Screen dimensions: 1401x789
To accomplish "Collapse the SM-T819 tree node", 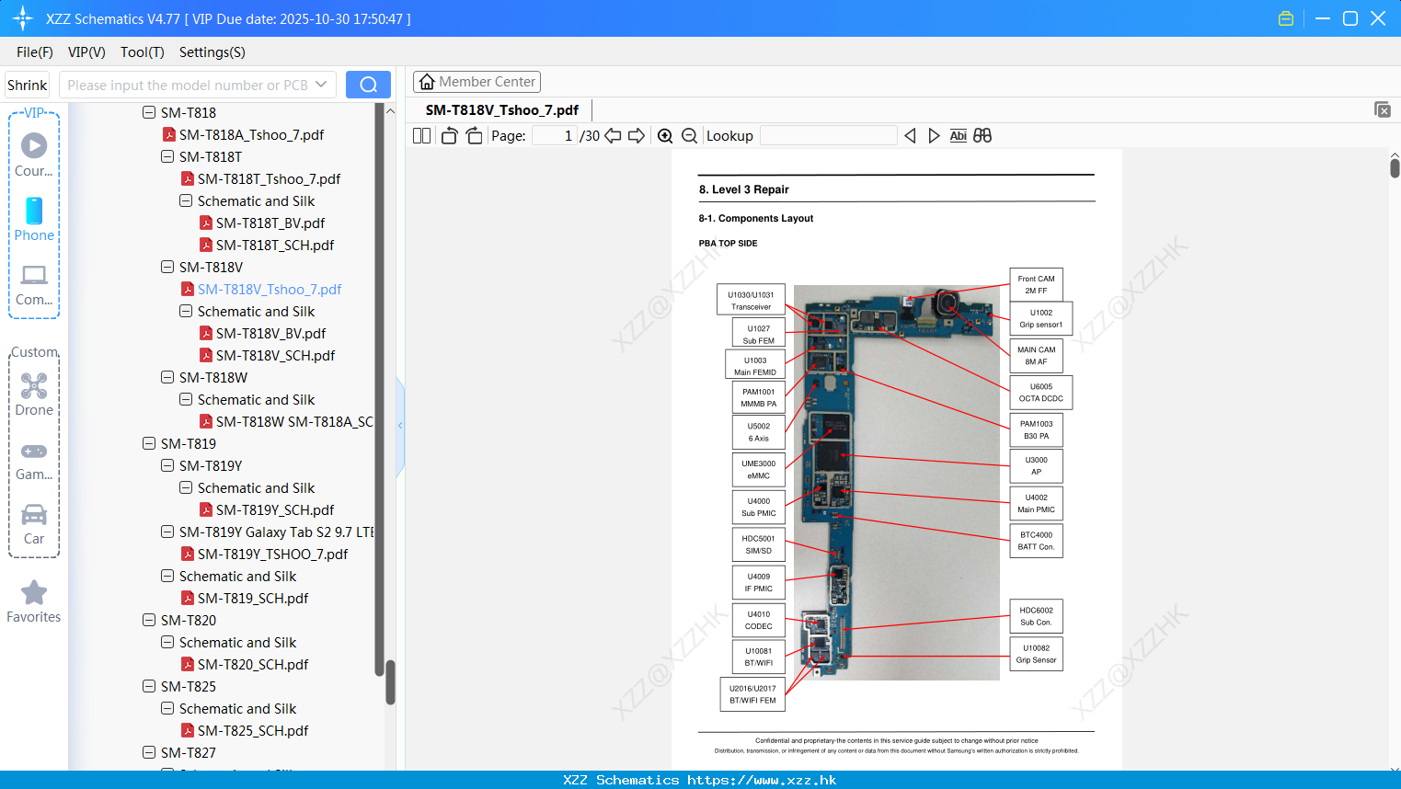I will (149, 443).
